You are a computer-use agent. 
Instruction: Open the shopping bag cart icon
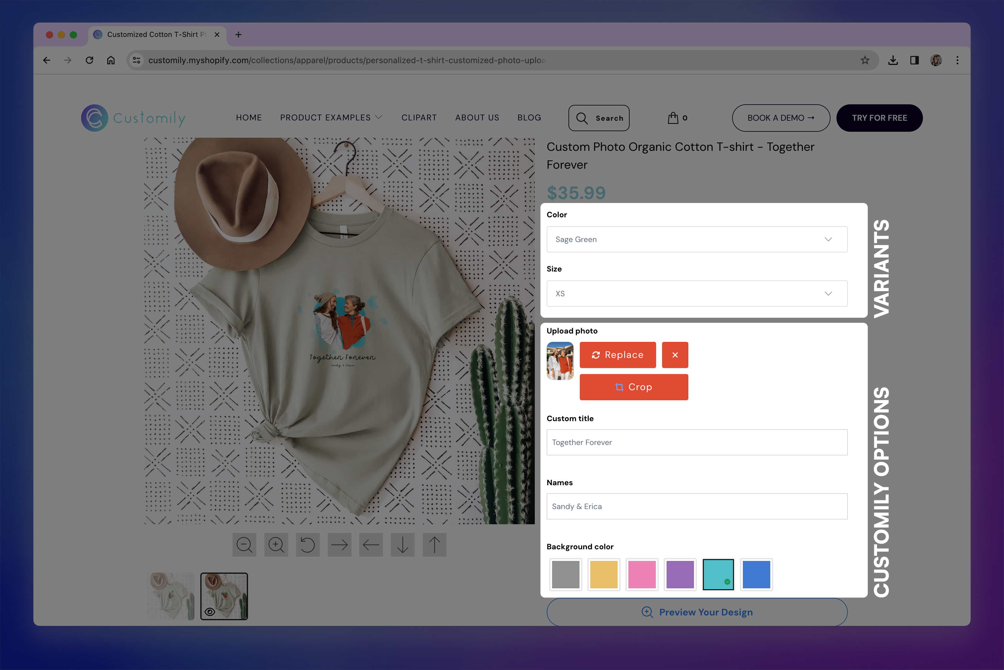point(673,118)
